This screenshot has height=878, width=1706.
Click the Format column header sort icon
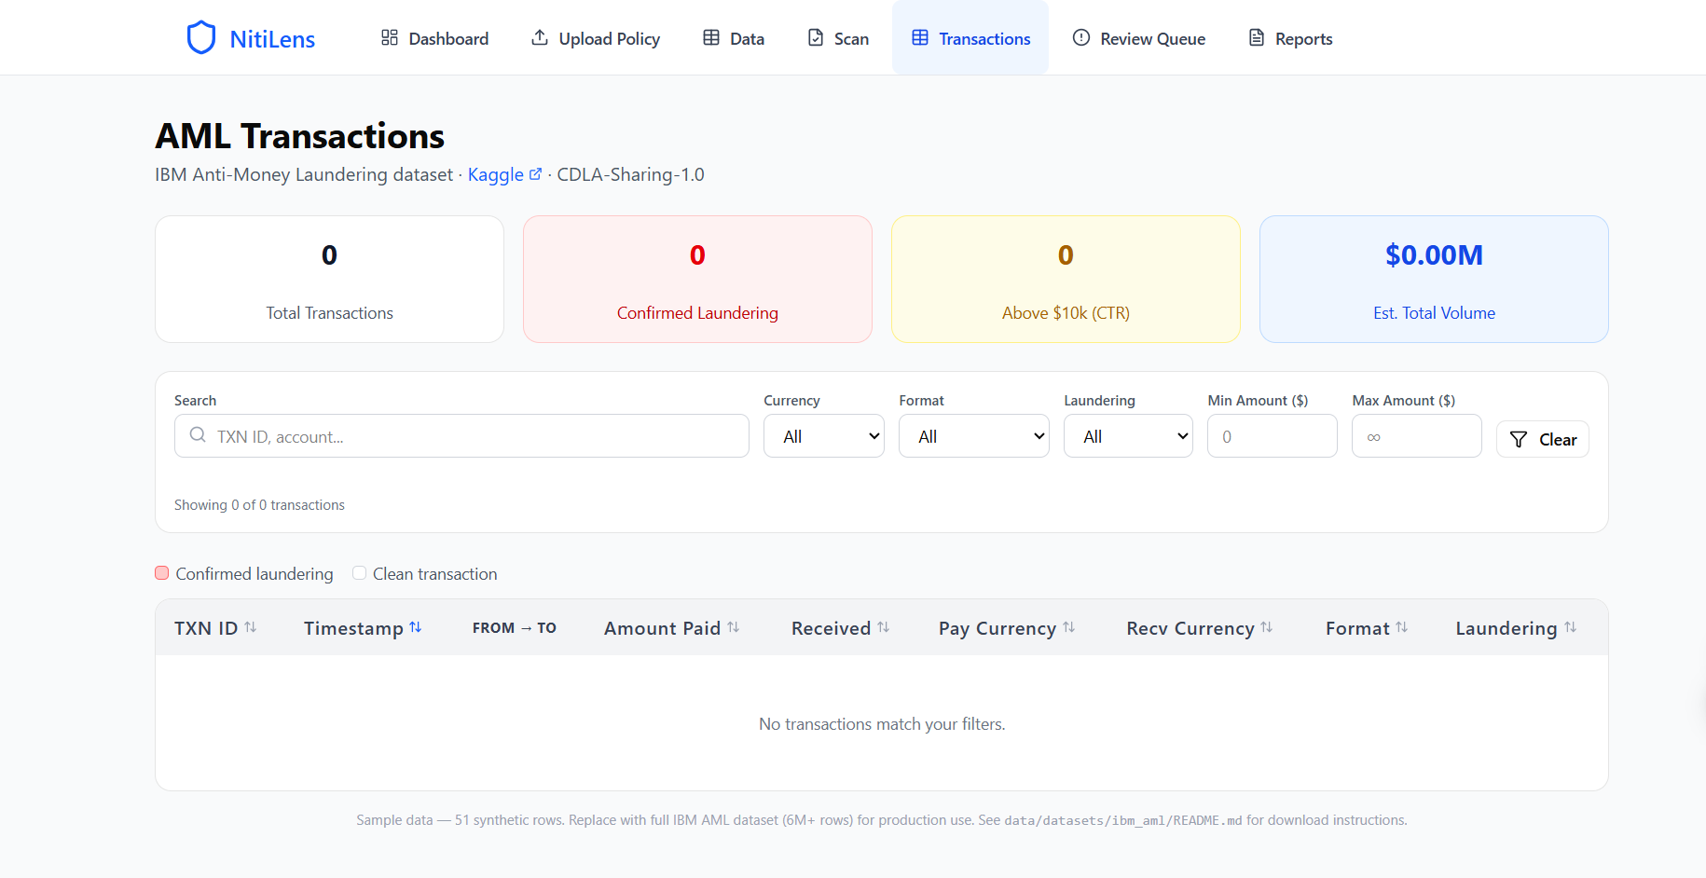[1402, 627]
